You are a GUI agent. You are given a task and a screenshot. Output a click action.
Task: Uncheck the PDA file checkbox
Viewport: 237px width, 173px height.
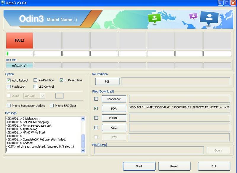pos(96,108)
